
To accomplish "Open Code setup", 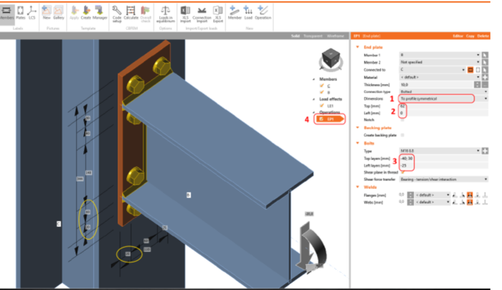I will (x=117, y=14).
